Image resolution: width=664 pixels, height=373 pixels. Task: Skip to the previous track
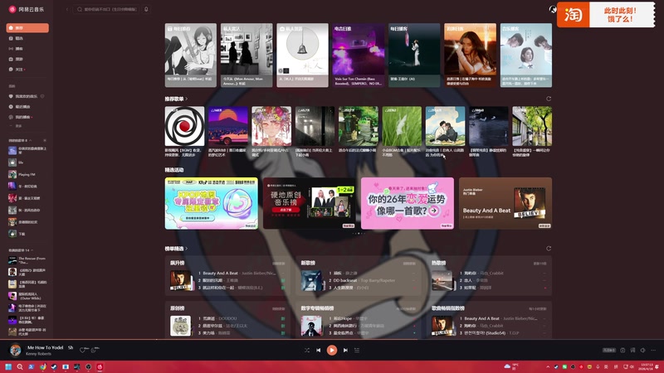click(319, 350)
